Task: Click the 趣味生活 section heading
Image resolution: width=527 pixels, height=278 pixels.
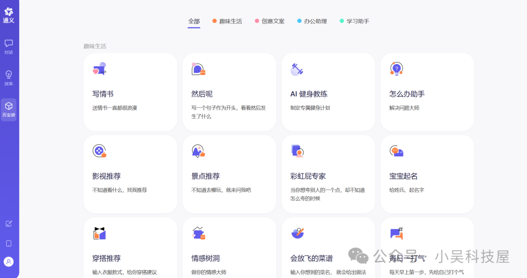Action: click(95, 46)
